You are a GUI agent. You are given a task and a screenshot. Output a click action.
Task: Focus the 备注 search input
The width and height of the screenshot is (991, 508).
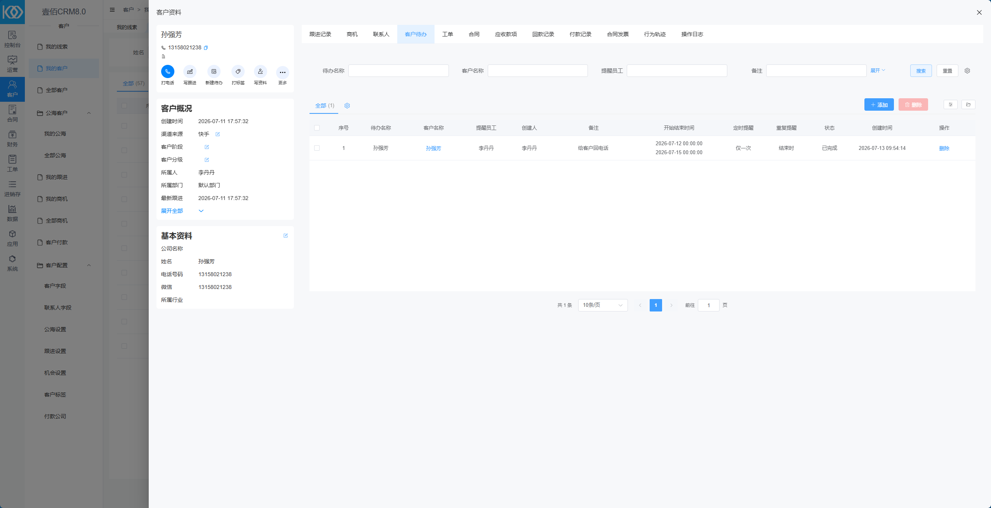click(x=816, y=71)
